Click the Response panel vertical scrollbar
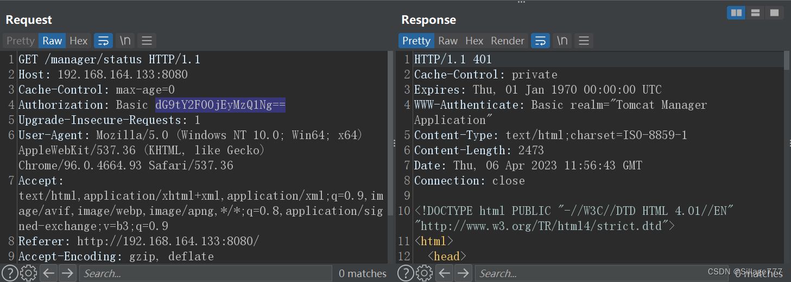This screenshot has height=282, width=791. [x=787, y=61]
